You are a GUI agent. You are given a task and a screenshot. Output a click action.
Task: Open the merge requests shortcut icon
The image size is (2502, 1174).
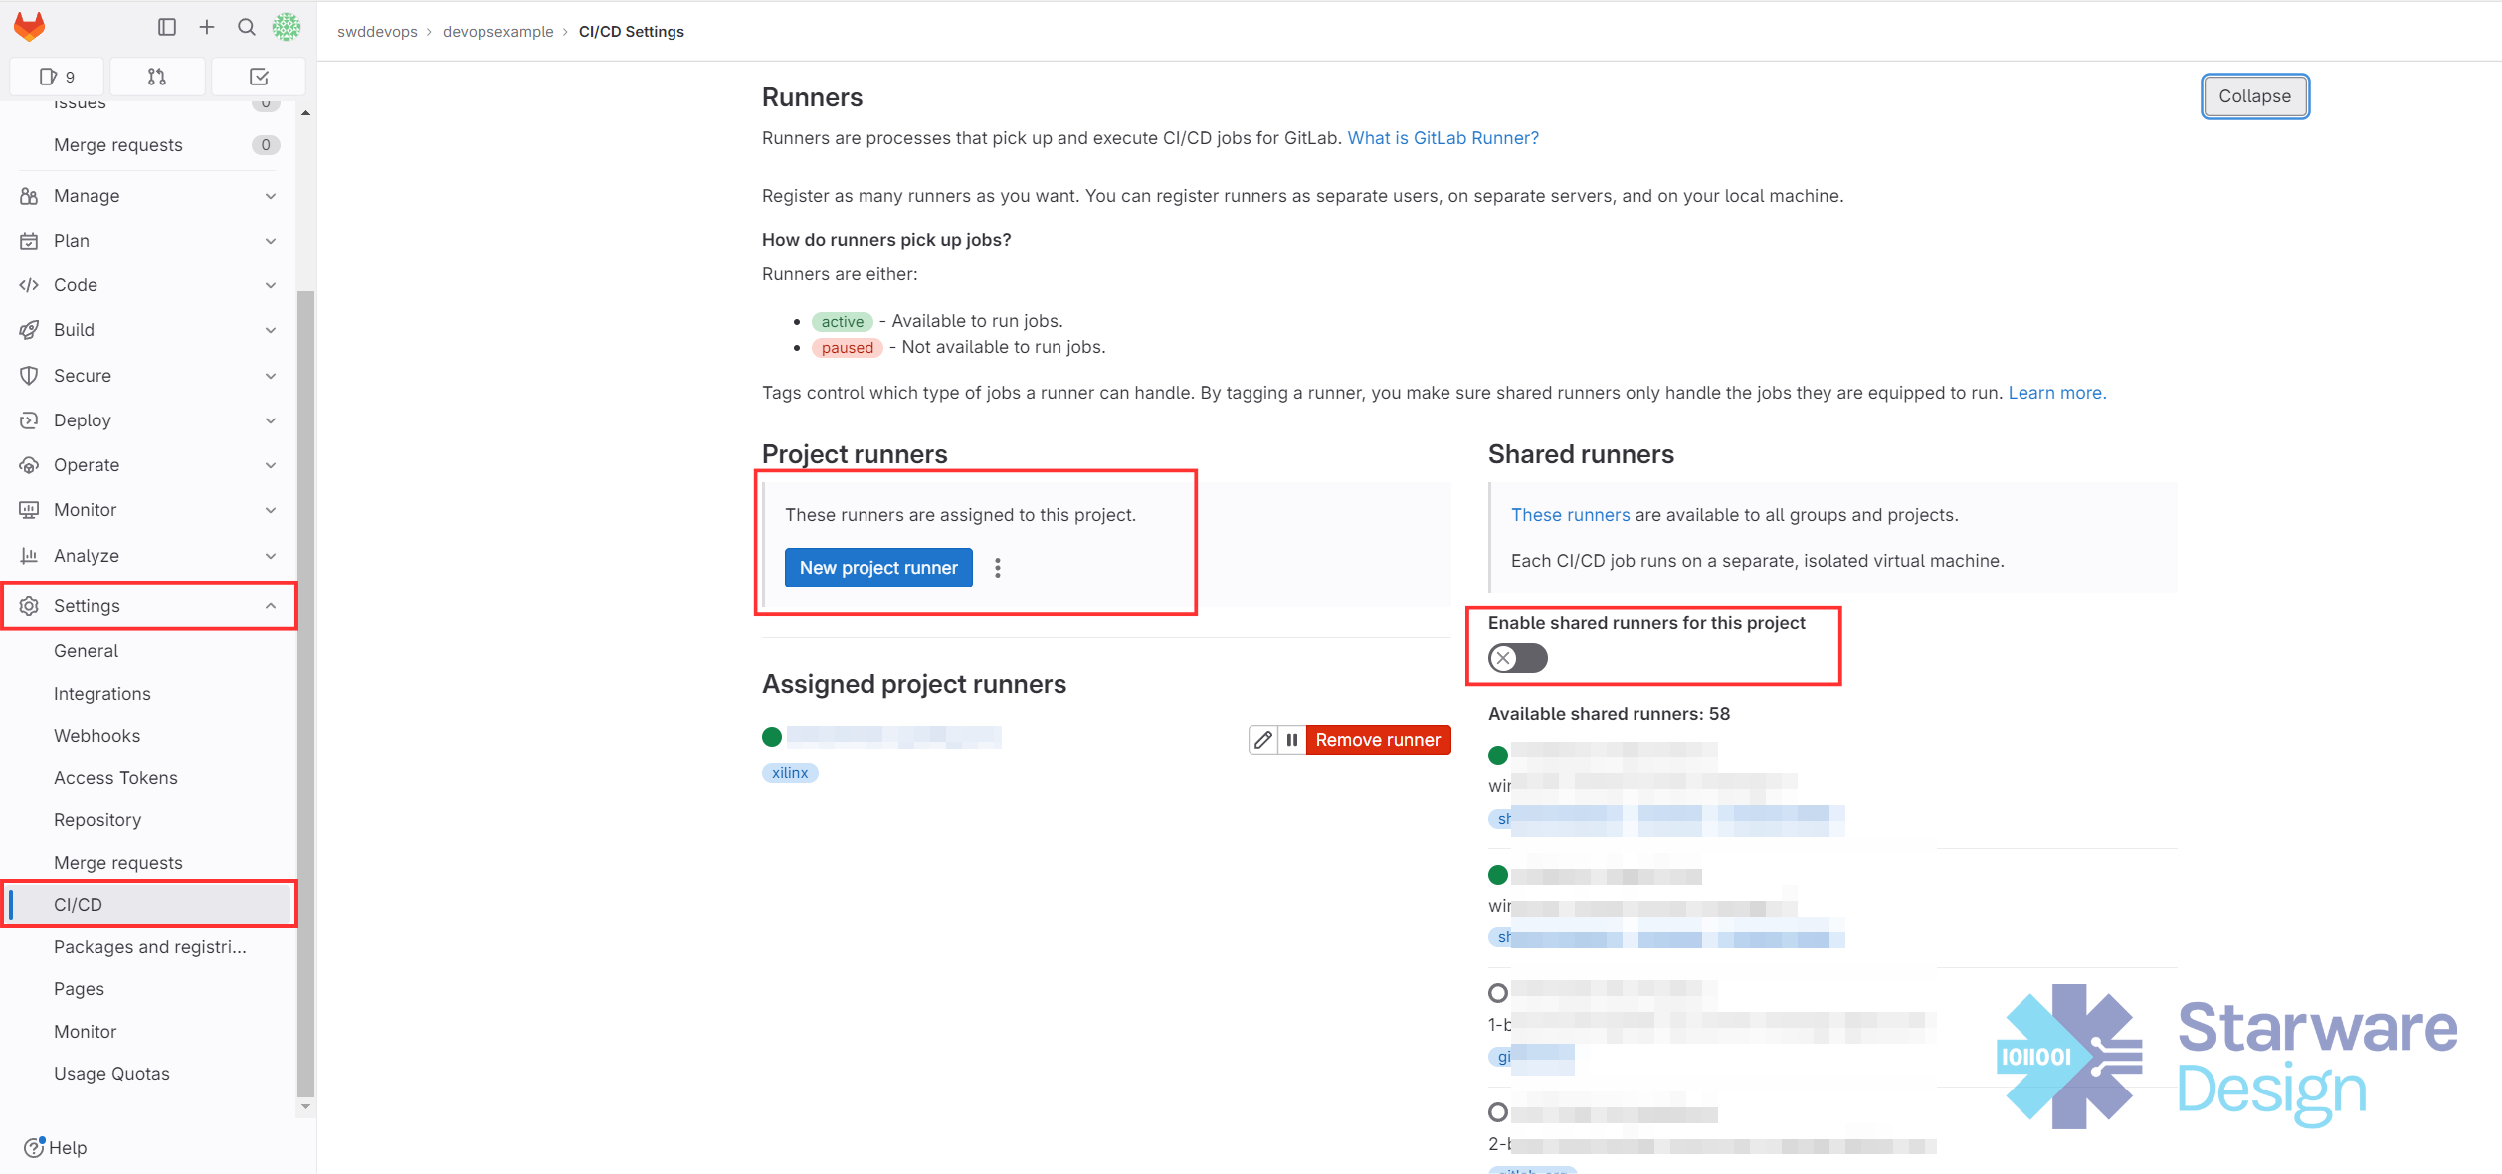[157, 77]
